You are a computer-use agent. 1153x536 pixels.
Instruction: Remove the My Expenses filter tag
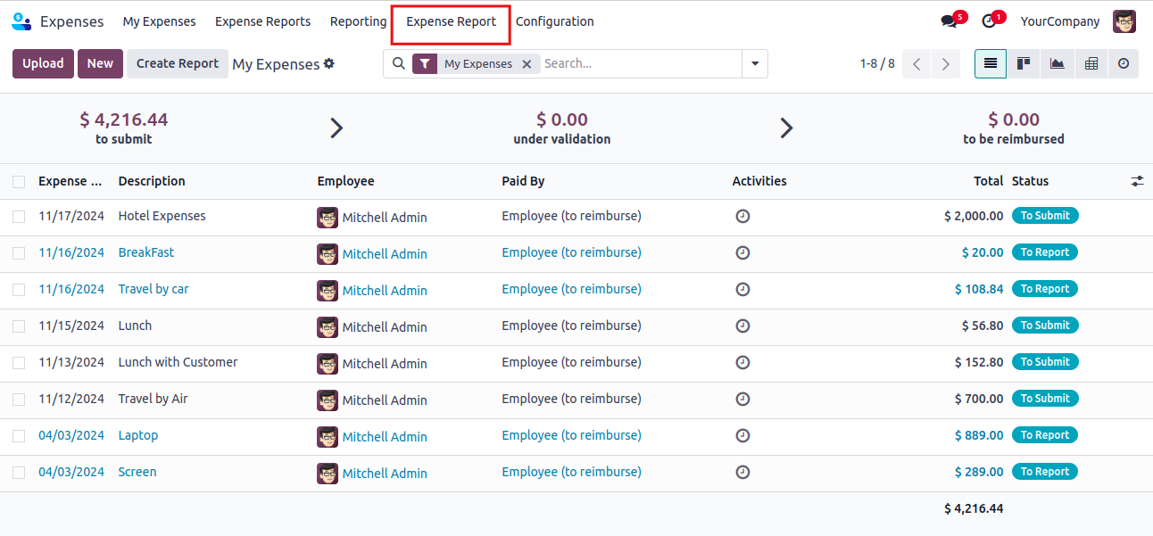pos(527,64)
